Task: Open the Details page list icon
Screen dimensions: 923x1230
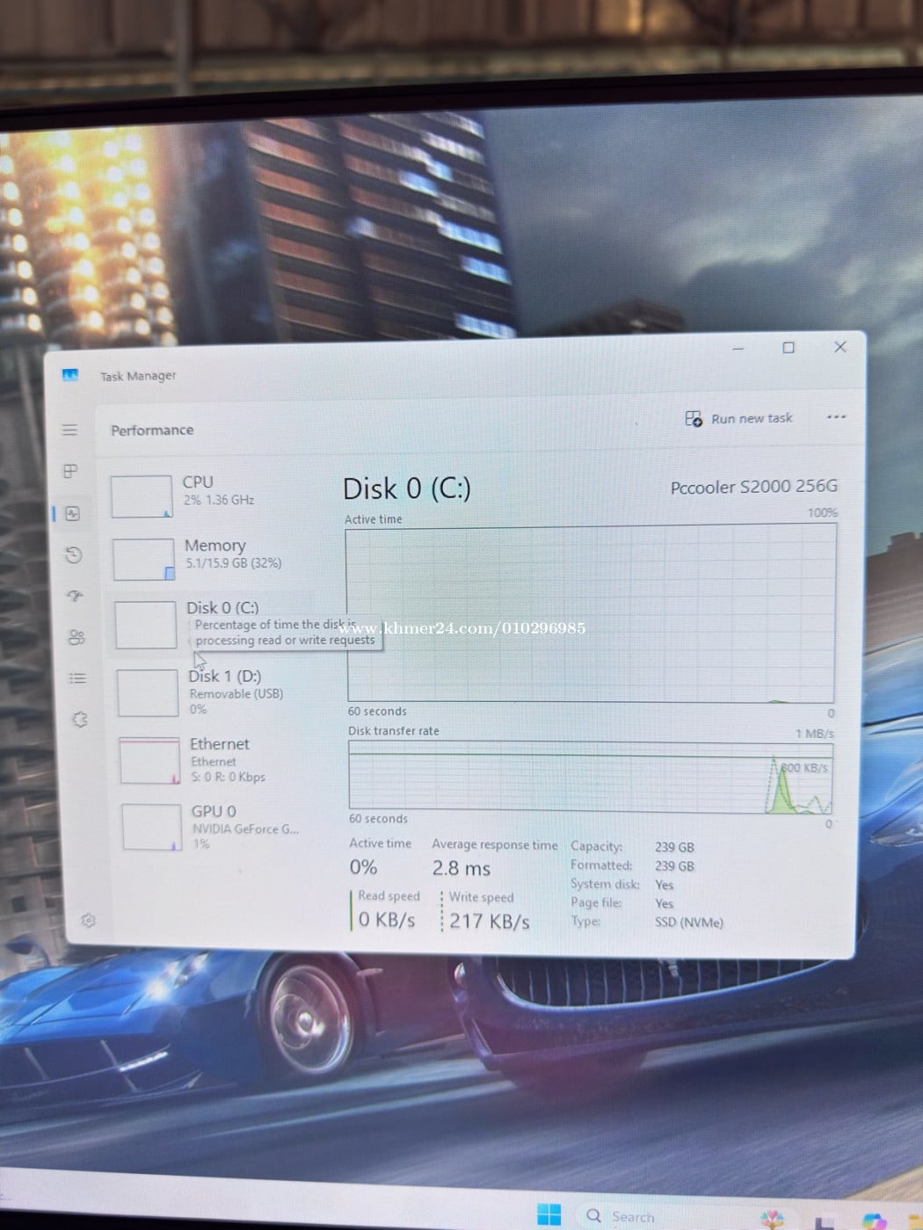Action: [x=78, y=678]
